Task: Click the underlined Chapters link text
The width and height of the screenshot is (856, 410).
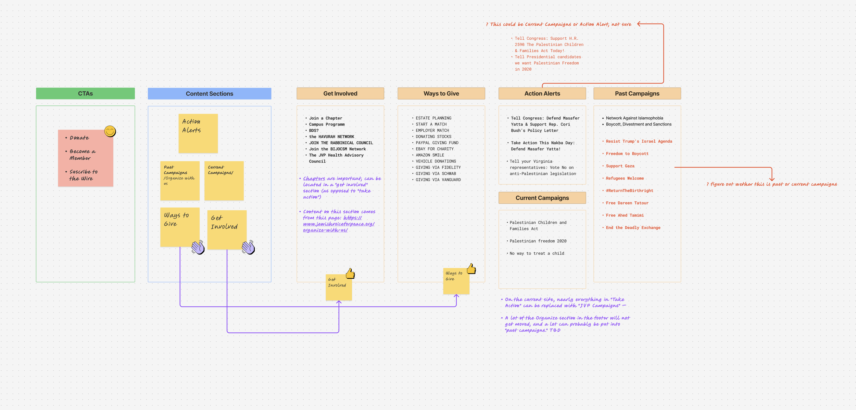Action: (x=314, y=178)
